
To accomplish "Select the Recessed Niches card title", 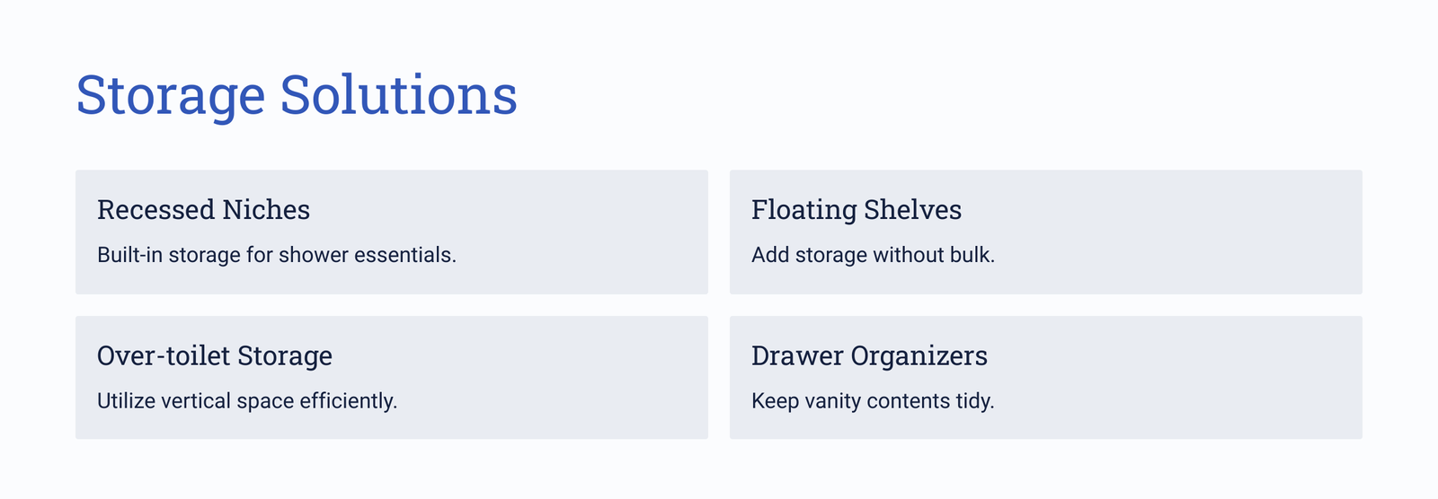I will 203,209.
